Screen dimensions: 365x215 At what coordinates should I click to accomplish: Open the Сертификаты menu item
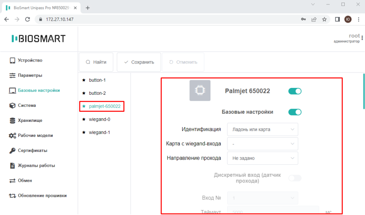(x=32, y=151)
